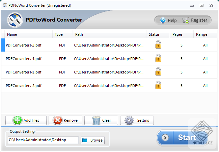The height and width of the screenshot is (152, 219).
Task: Click the PDF type cell for PDFConverters-2.pdf
Action: (x=62, y=86)
